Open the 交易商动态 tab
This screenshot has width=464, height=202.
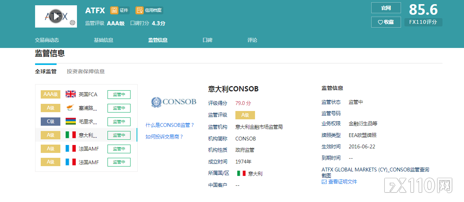pyautogui.click(x=47, y=40)
